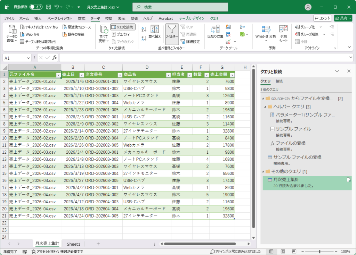Toggle 自動保存 autosave switch
Screen dimensions: 356x255
[x=36, y=7]
